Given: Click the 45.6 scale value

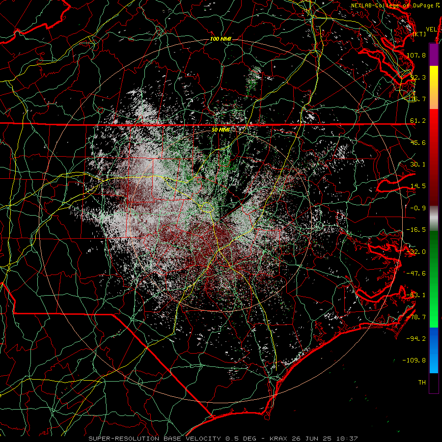Looking at the screenshot, I should coord(418,142).
